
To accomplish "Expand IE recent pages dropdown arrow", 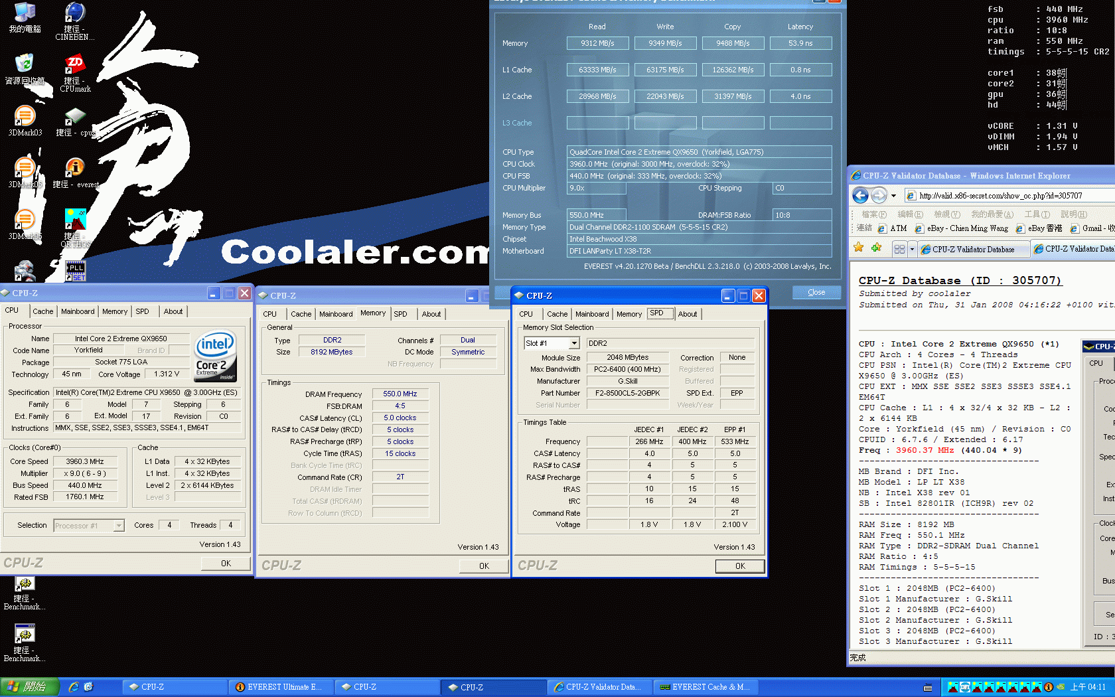I will click(893, 196).
